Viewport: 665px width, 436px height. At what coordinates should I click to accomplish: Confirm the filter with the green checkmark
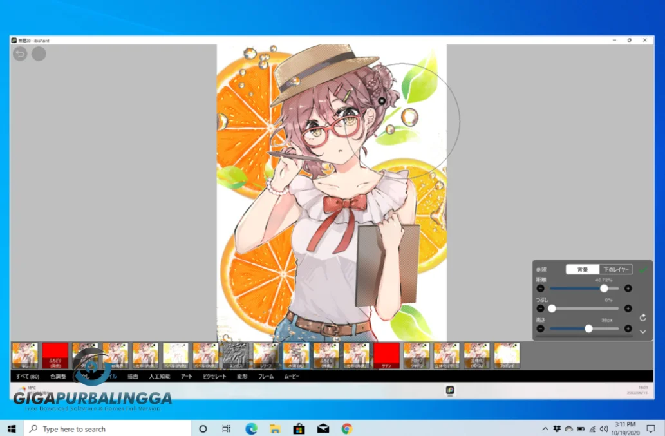click(x=643, y=270)
